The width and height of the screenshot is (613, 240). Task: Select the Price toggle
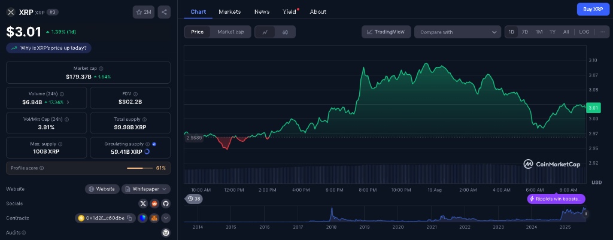tap(197, 32)
